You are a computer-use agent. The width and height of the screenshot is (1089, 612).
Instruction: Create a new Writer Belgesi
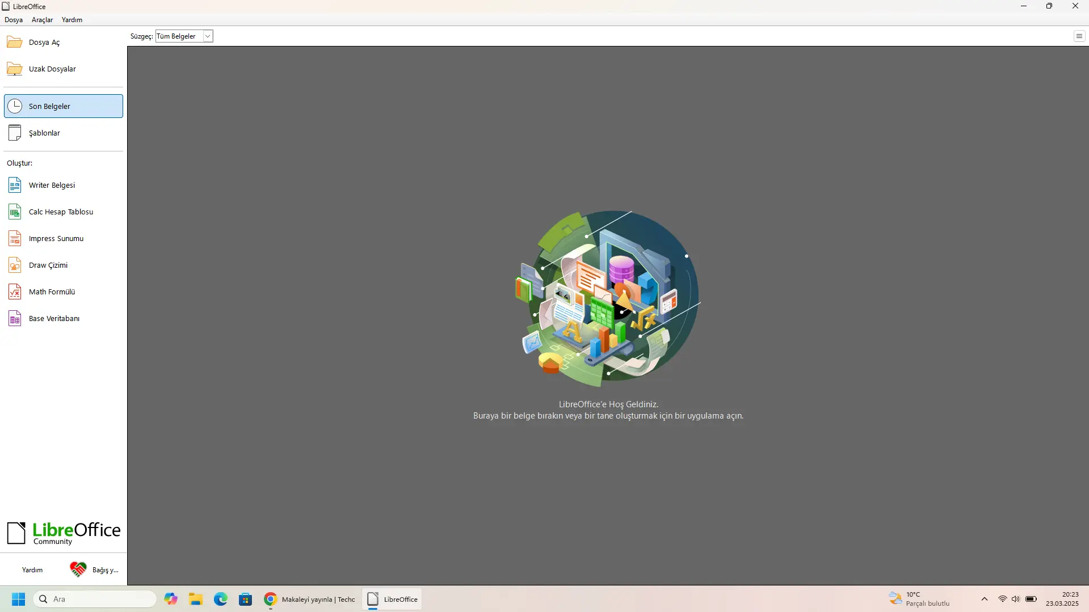64,185
